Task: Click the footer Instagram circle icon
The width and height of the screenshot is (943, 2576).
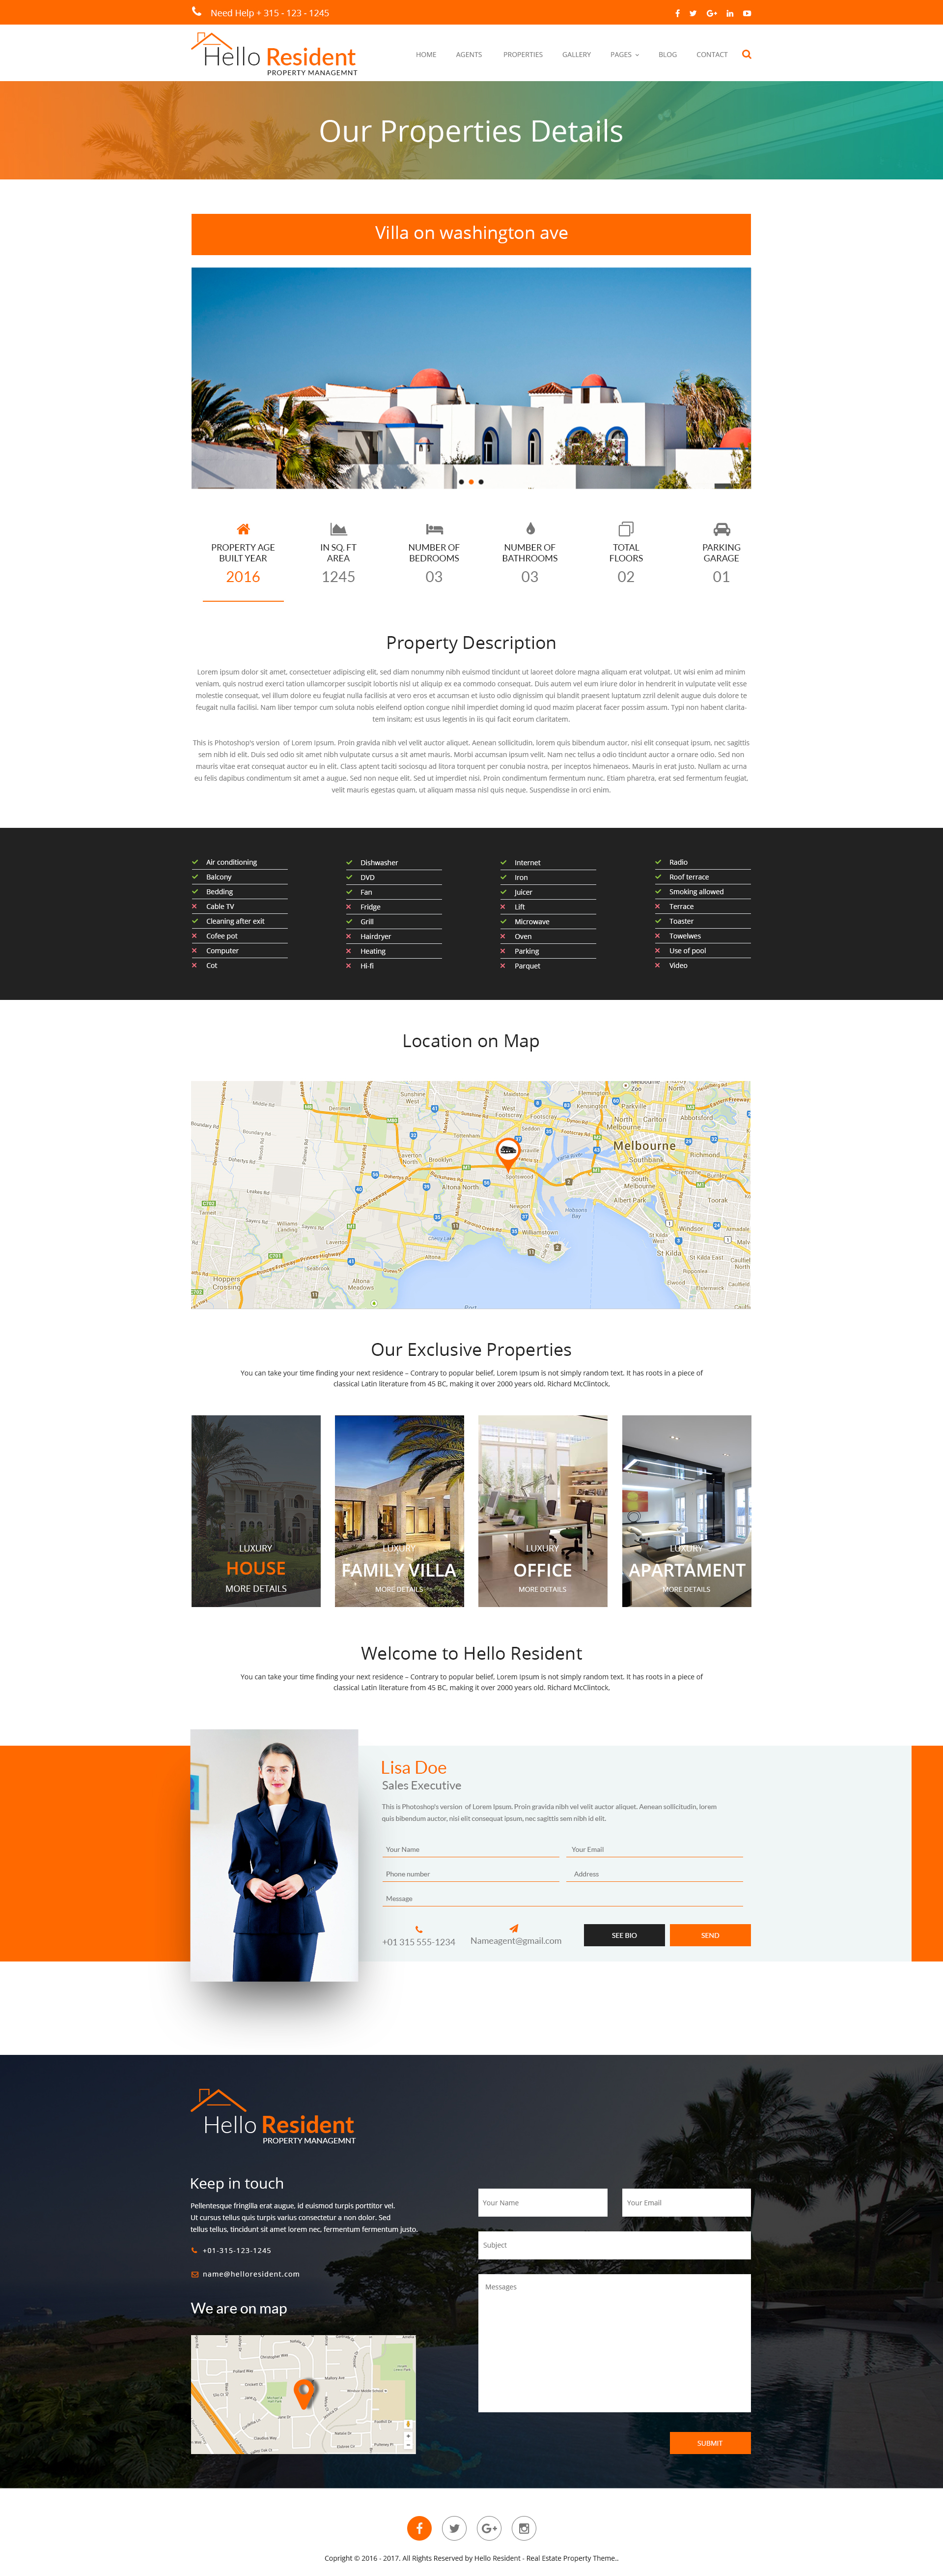Action: (x=524, y=2528)
